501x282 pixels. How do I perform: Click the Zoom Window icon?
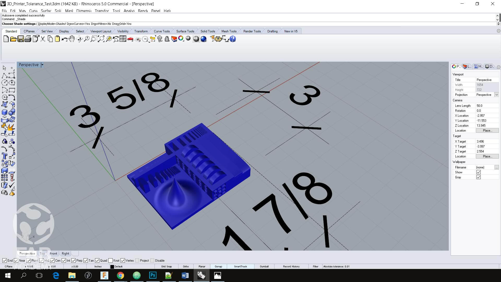(94, 39)
